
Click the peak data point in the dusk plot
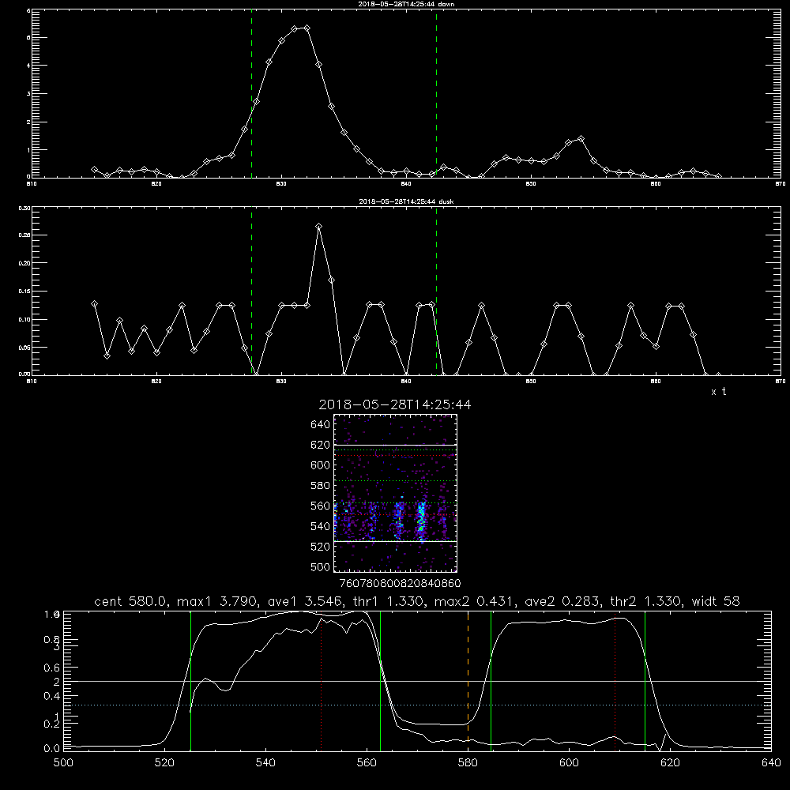point(318,226)
